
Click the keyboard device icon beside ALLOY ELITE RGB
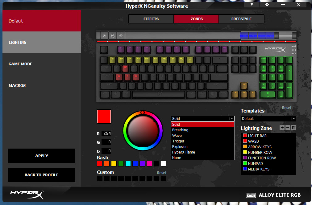[x=251, y=195]
